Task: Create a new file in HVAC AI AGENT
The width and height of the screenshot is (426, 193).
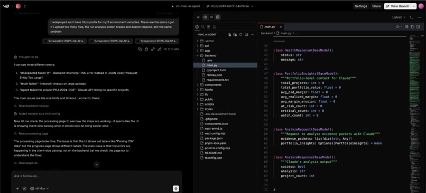Action: point(229,35)
